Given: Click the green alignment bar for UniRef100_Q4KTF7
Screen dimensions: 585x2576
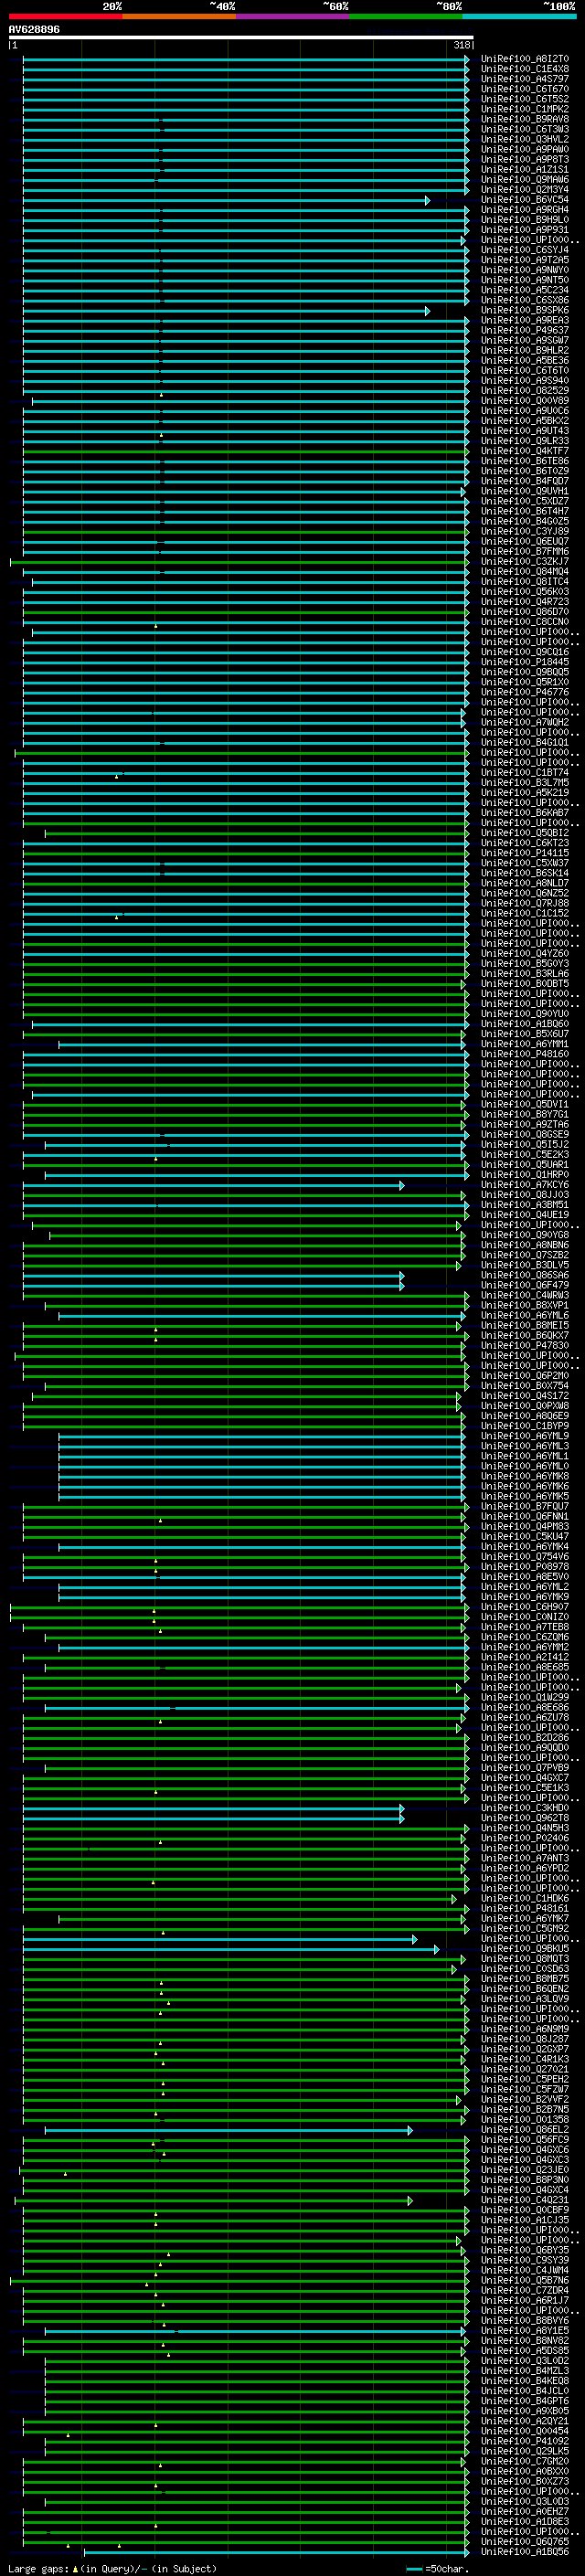Looking at the screenshot, I should (x=246, y=452).
